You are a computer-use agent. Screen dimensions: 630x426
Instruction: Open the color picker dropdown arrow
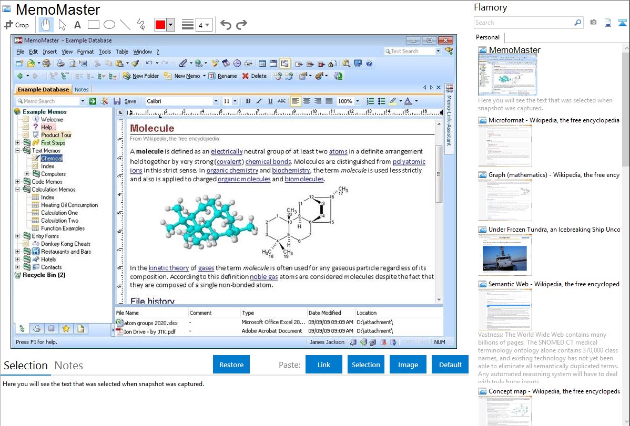pos(170,25)
